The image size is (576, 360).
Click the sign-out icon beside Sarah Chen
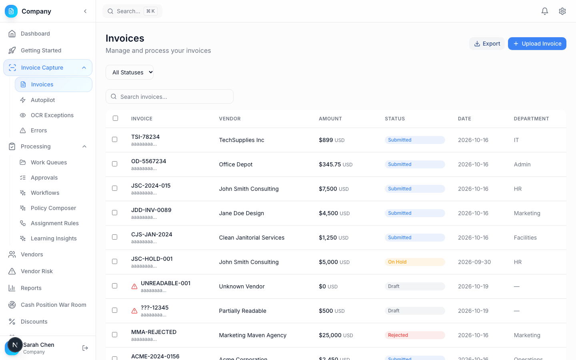pyautogui.click(x=85, y=348)
